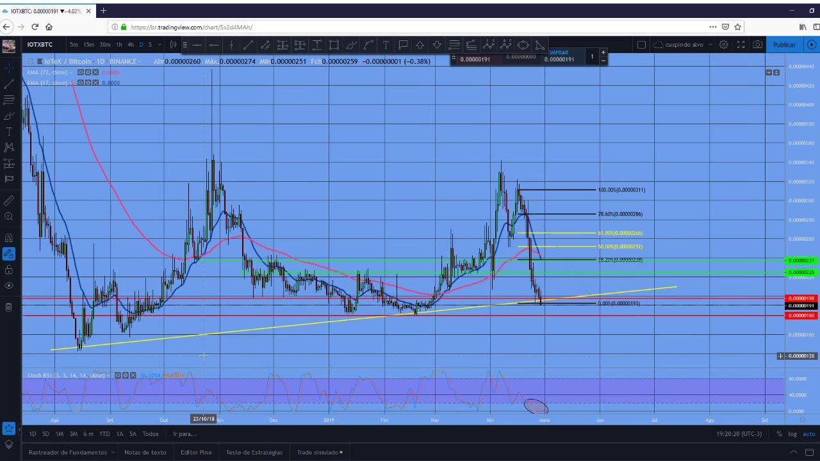Click the browser address bar URL
820x461 pixels.
pos(192,27)
